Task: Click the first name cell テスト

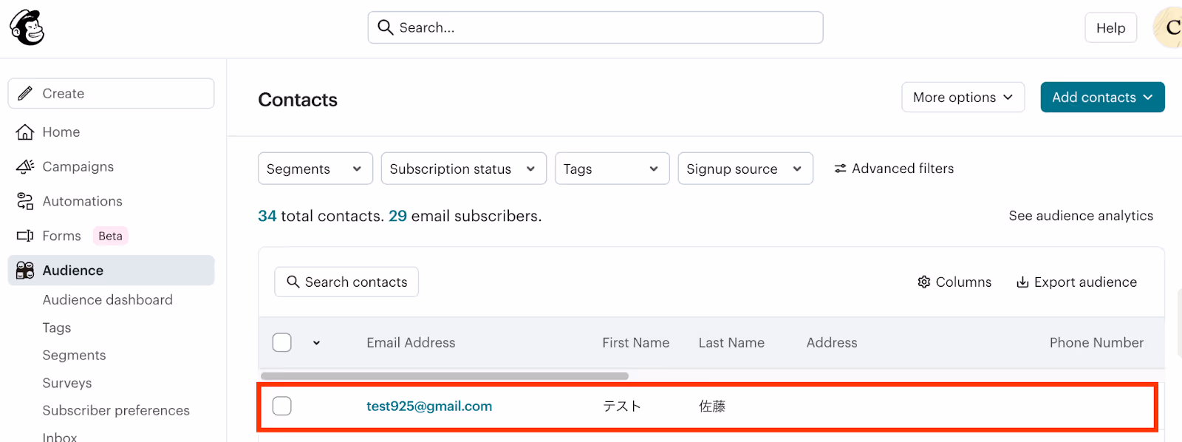Action: (622, 406)
